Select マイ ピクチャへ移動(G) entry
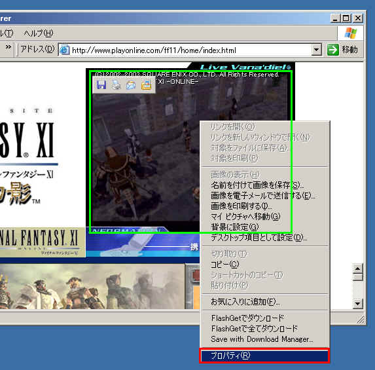 tap(264, 216)
